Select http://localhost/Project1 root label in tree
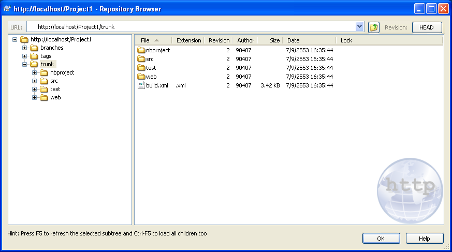The width and height of the screenshot is (452, 252). [x=61, y=39]
